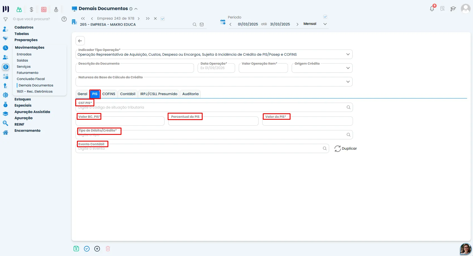Collapse the Demais Documentos title chevron
473x256 pixels.
click(136, 9)
